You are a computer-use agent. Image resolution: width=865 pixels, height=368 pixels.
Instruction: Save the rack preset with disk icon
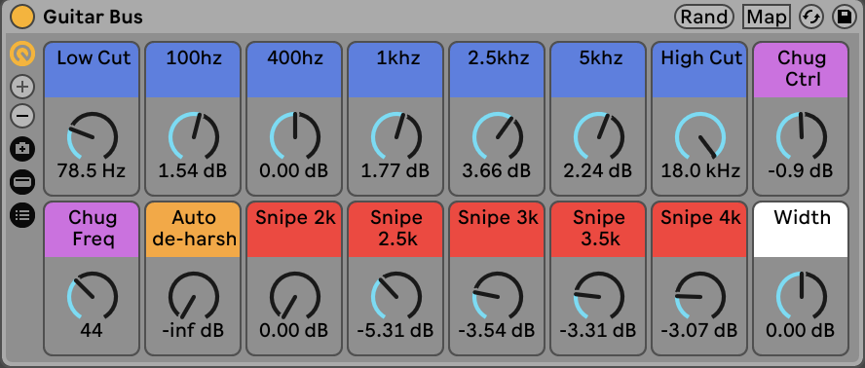[x=844, y=18]
